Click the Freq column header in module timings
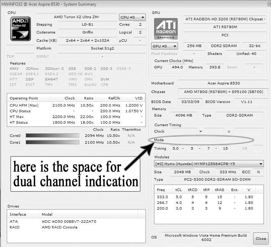The height and width of the screenshot is (247, 271). pyautogui.click(x=164, y=190)
